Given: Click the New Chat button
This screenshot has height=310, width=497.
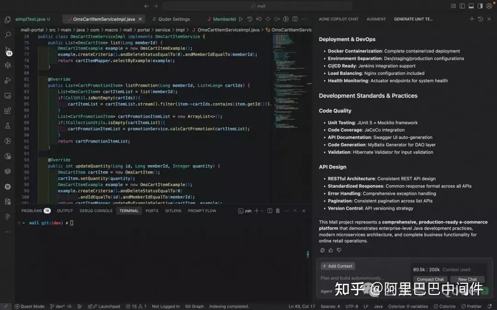Looking at the screenshot, I should click(467, 279).
